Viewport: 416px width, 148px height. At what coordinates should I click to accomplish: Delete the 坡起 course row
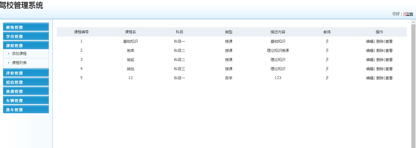(380, 60)
